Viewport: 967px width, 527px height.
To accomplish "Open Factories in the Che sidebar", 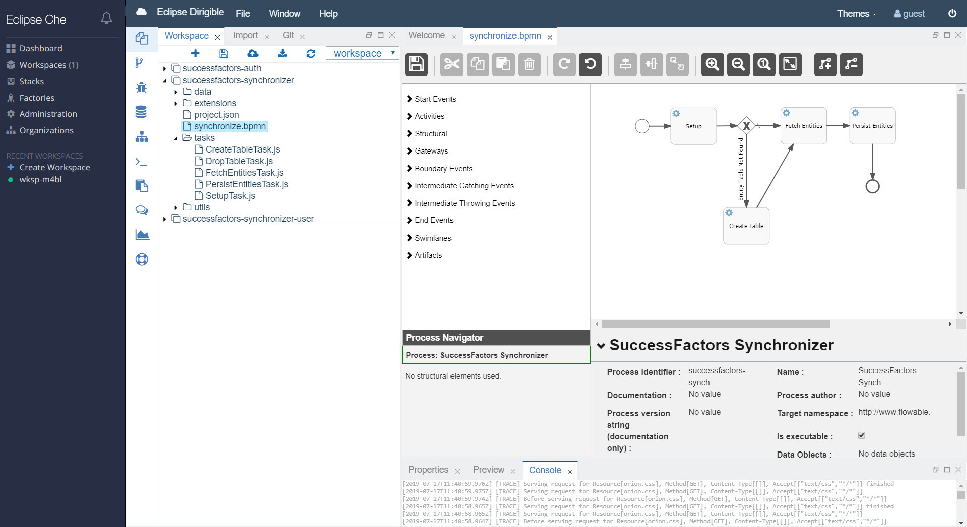I will coord(37,98).
